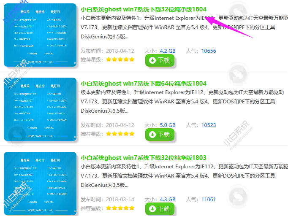This screenshot has width=288, height=216.
Task: Click download button for 32位纯净版1803
Action: 159,209
